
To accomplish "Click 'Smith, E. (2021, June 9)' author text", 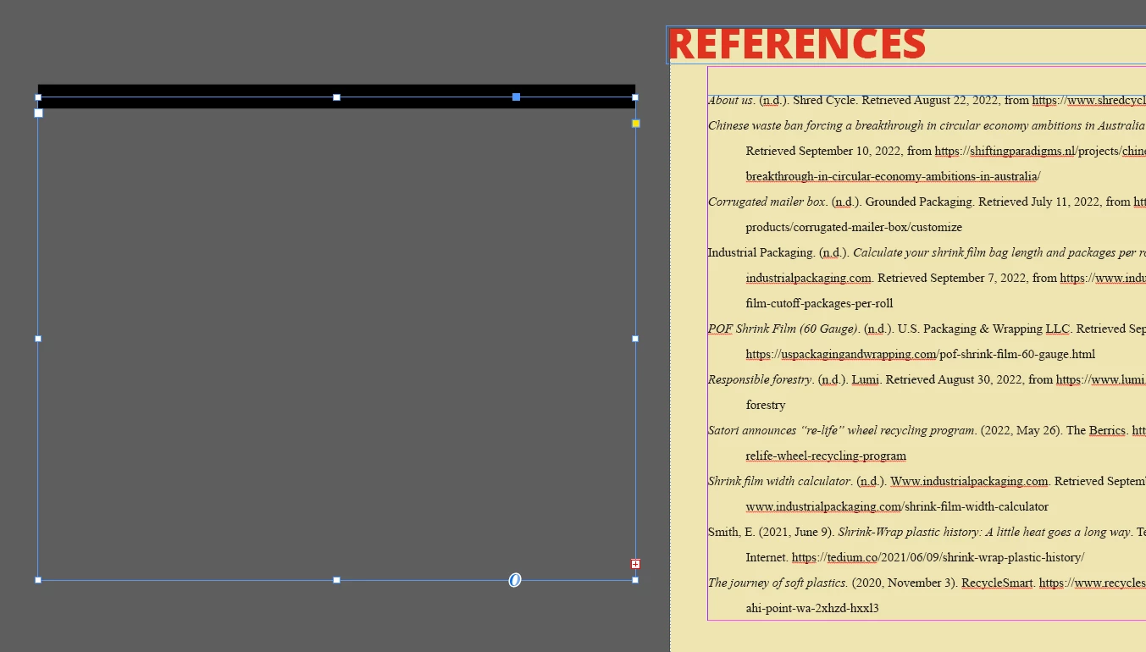I will 771,532.
